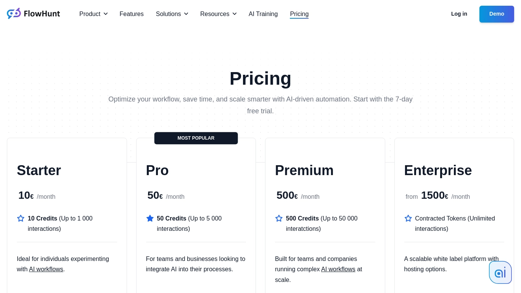Click the MOST POPULAR badge
Image resolution: width=521 pixels, height=293 pixels.
coord(196,138)
